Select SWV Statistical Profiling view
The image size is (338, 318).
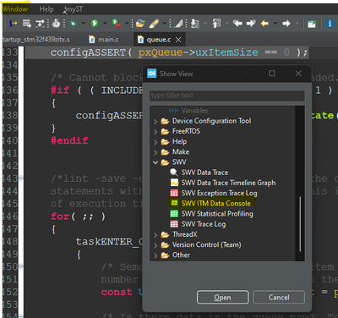point(217,214)
